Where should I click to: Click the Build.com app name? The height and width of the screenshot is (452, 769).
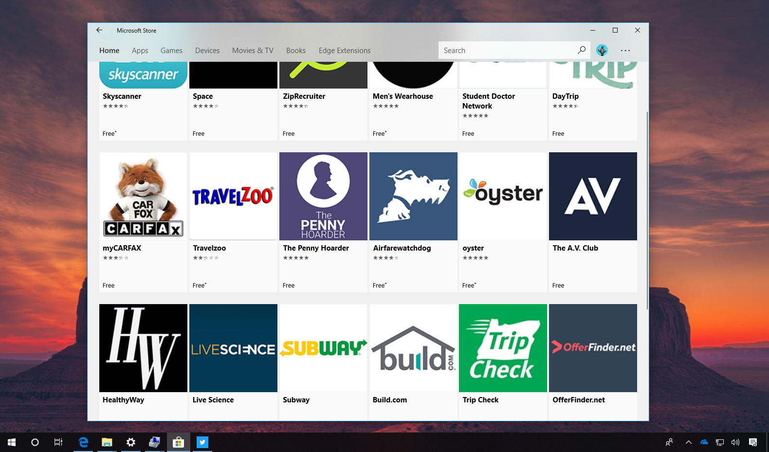pos(390,400)
